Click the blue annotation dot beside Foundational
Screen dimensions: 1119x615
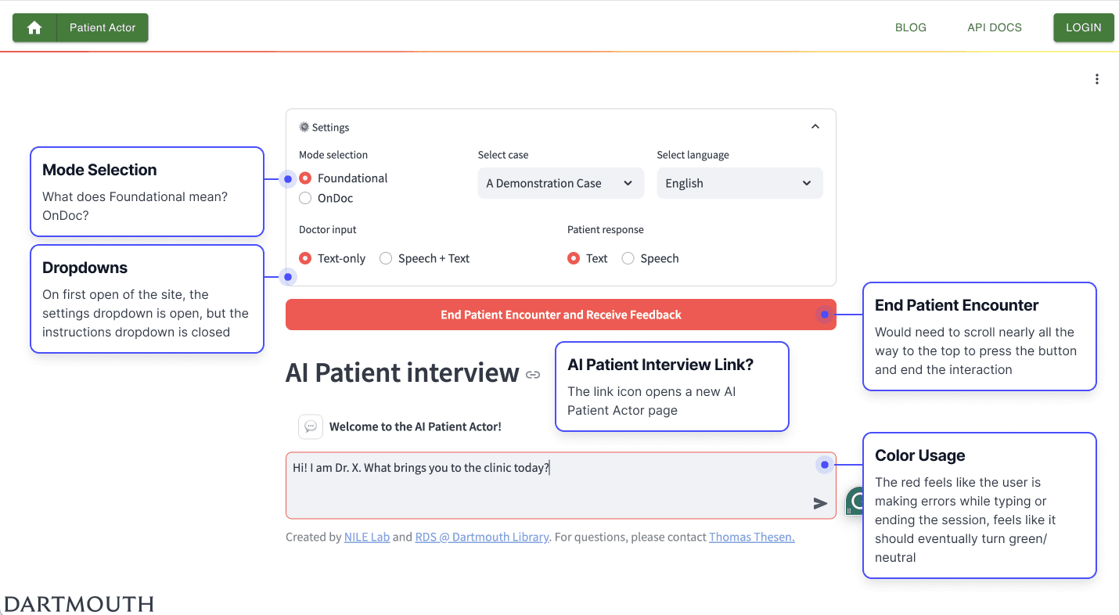[288, 179]
